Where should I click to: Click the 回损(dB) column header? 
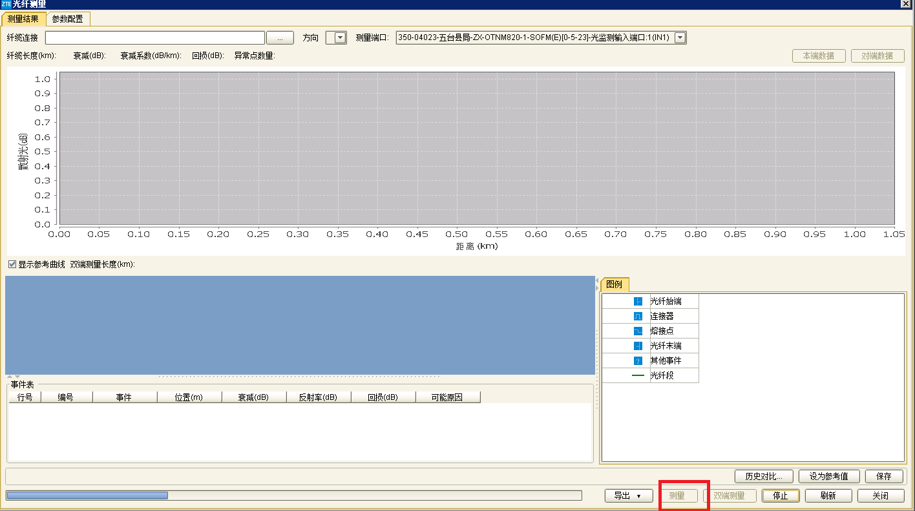click(384, 397)
